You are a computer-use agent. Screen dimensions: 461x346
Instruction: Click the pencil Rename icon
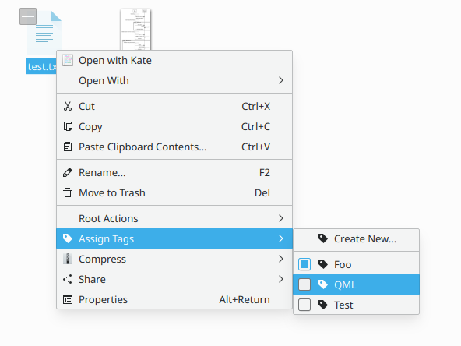click(68, 172)
